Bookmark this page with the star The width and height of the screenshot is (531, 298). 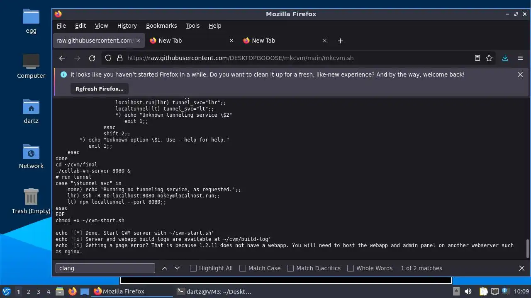point(489,58)
